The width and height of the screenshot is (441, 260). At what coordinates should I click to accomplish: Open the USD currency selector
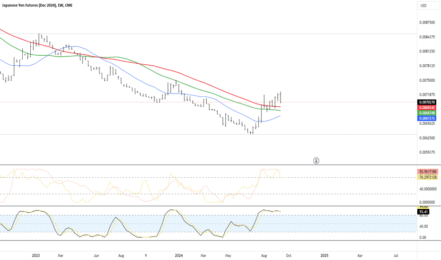click(x=429, y=6)
